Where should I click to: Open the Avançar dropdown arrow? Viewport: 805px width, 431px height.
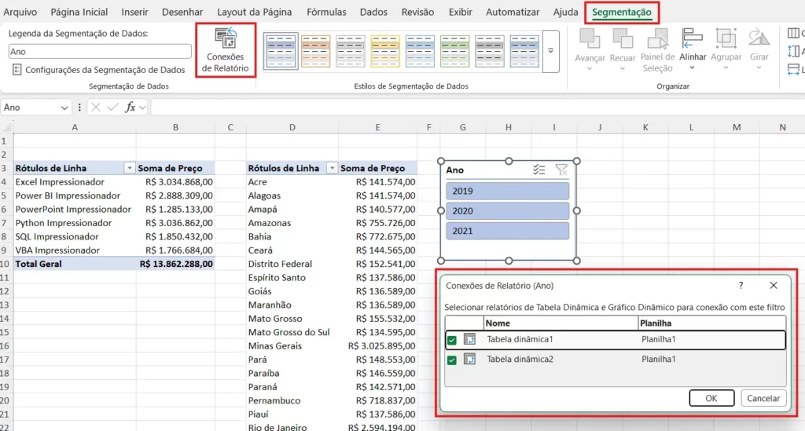[x=590, y=68]
